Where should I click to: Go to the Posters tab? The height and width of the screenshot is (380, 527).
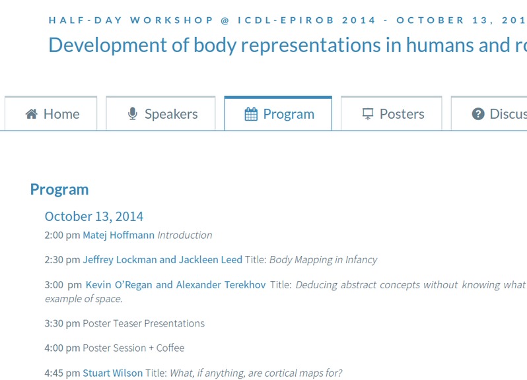[x=391, y=113]
